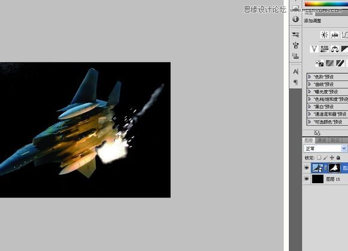Add a Levels adjustment

click(335, 35)
